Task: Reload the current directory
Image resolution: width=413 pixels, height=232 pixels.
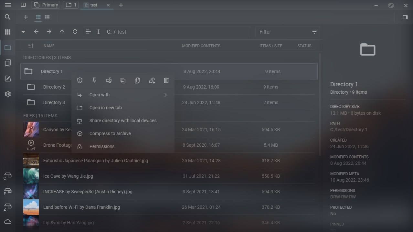Action: tap(75, 32)
